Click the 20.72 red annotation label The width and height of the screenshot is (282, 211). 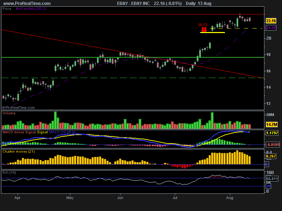coord(202,25)
